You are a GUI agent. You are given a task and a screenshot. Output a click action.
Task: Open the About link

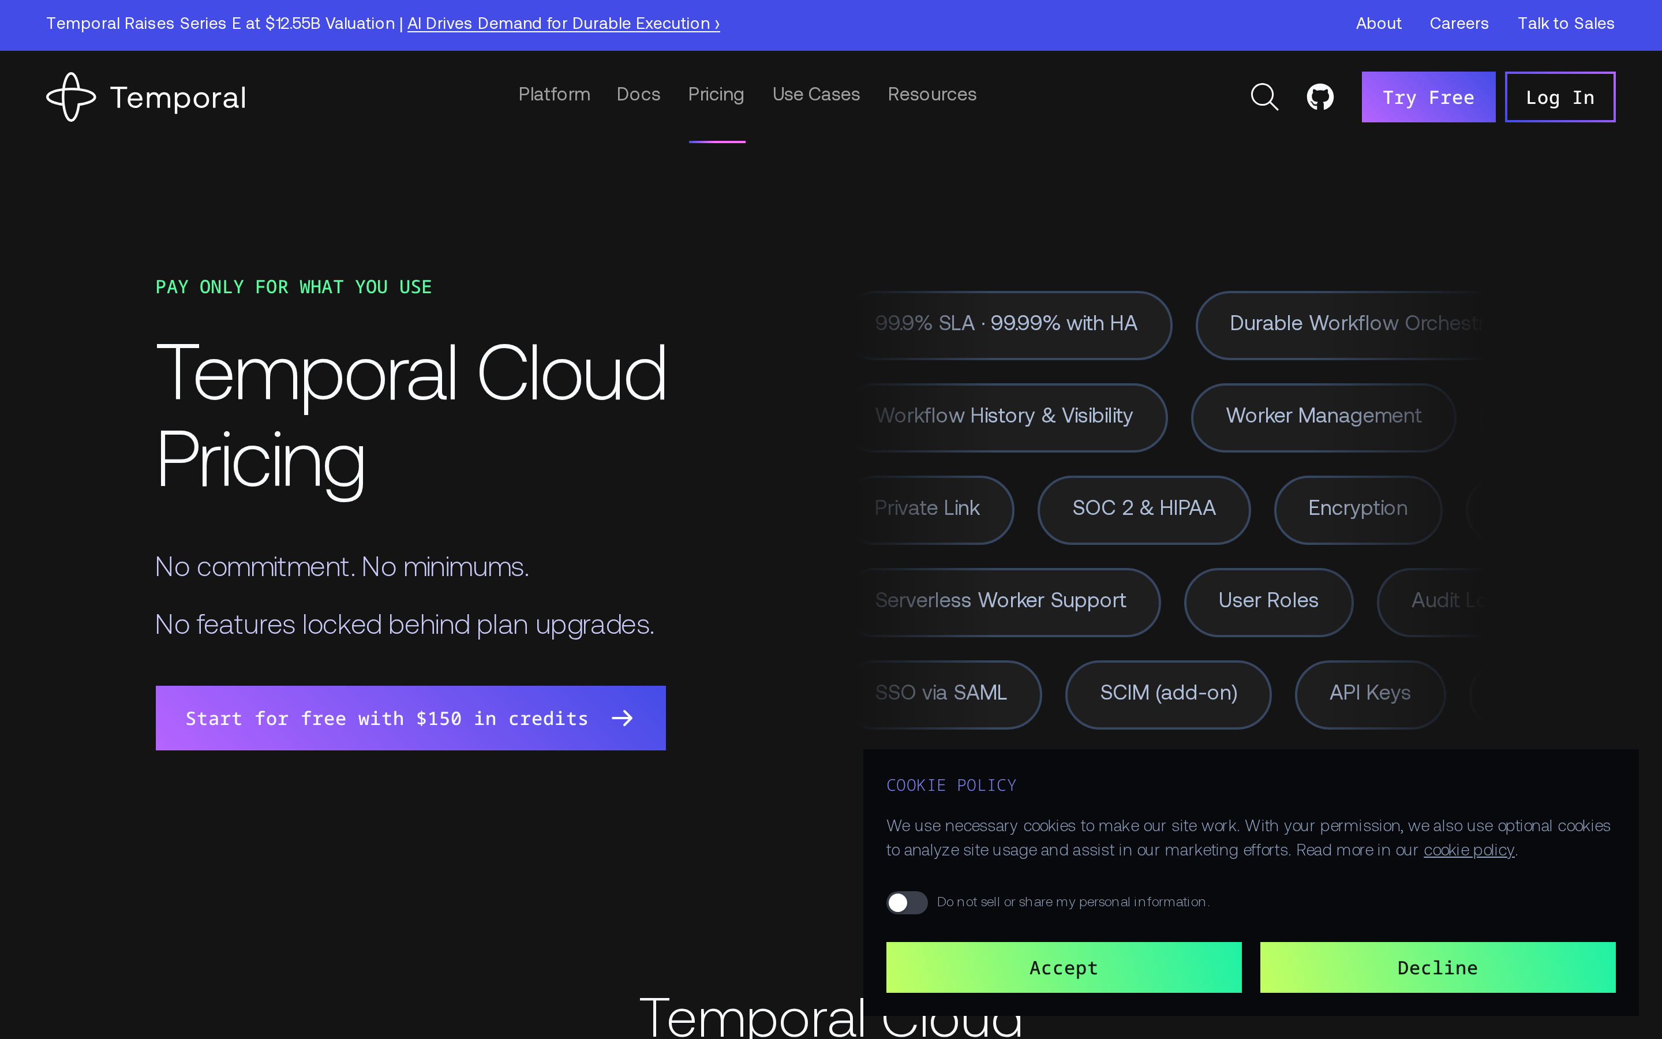click(x=1378, y=23)
